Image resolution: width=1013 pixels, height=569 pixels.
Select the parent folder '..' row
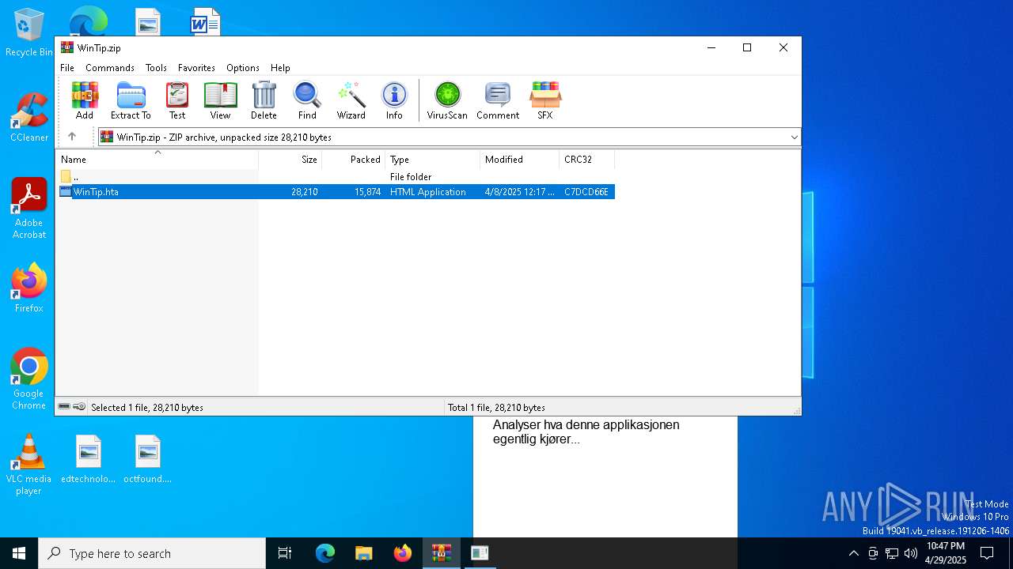(336, 177)
